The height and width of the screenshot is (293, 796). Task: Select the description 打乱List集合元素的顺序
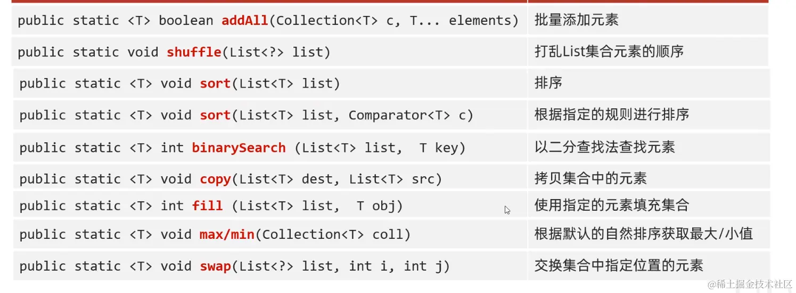coord(609,51)
